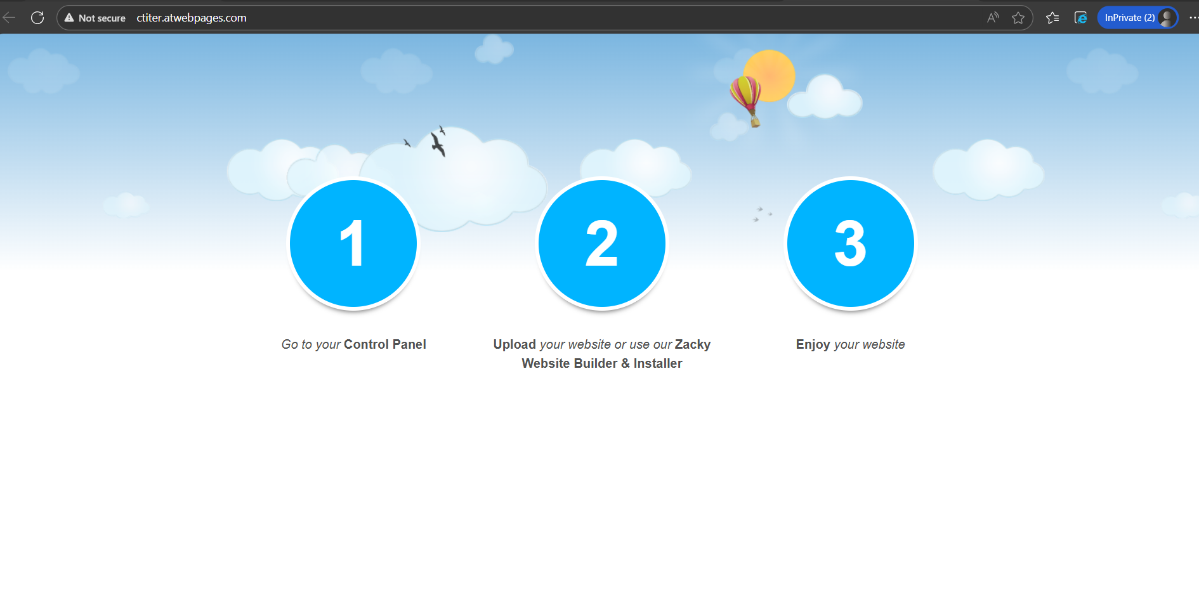Start Read aloud from the address bar
The width and height of the screenshot is (1199, 610).
993,18
